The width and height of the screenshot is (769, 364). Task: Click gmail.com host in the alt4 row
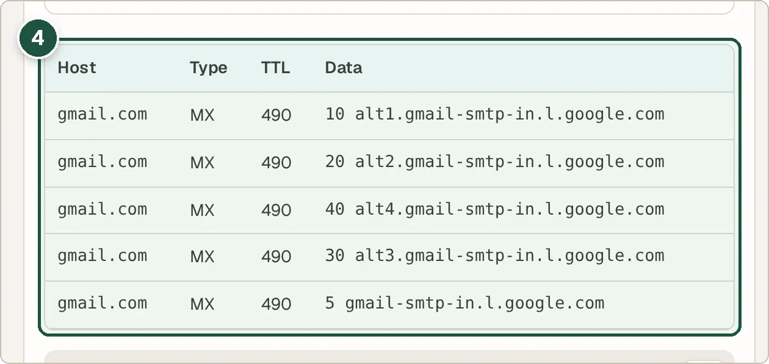tap(103, 210)
